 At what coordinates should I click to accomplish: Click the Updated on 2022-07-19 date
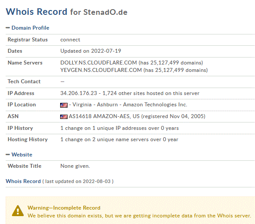coord(91,51)
